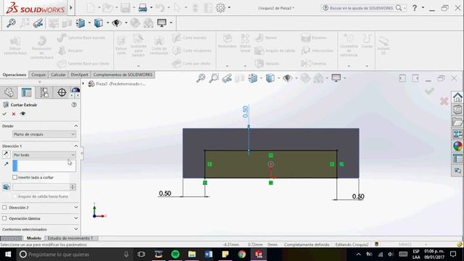
Task: Click the direction of extrusion field
Action: [44, 166]
